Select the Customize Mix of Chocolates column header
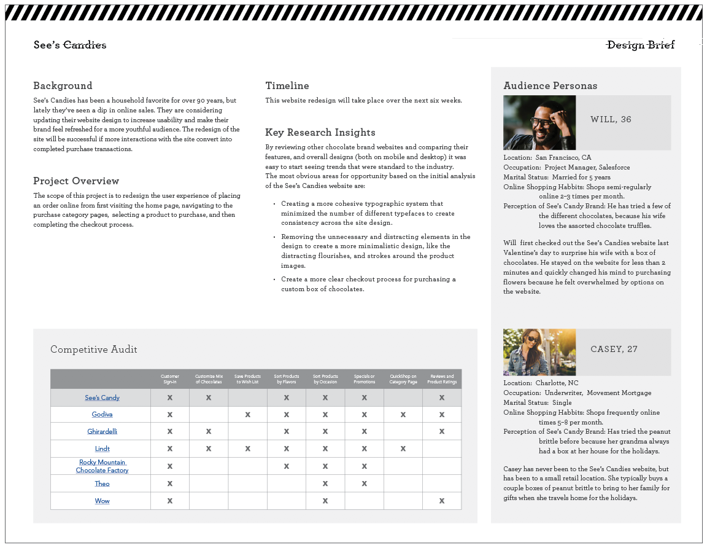Screen dimensions: 707x548 coord(209,379)
